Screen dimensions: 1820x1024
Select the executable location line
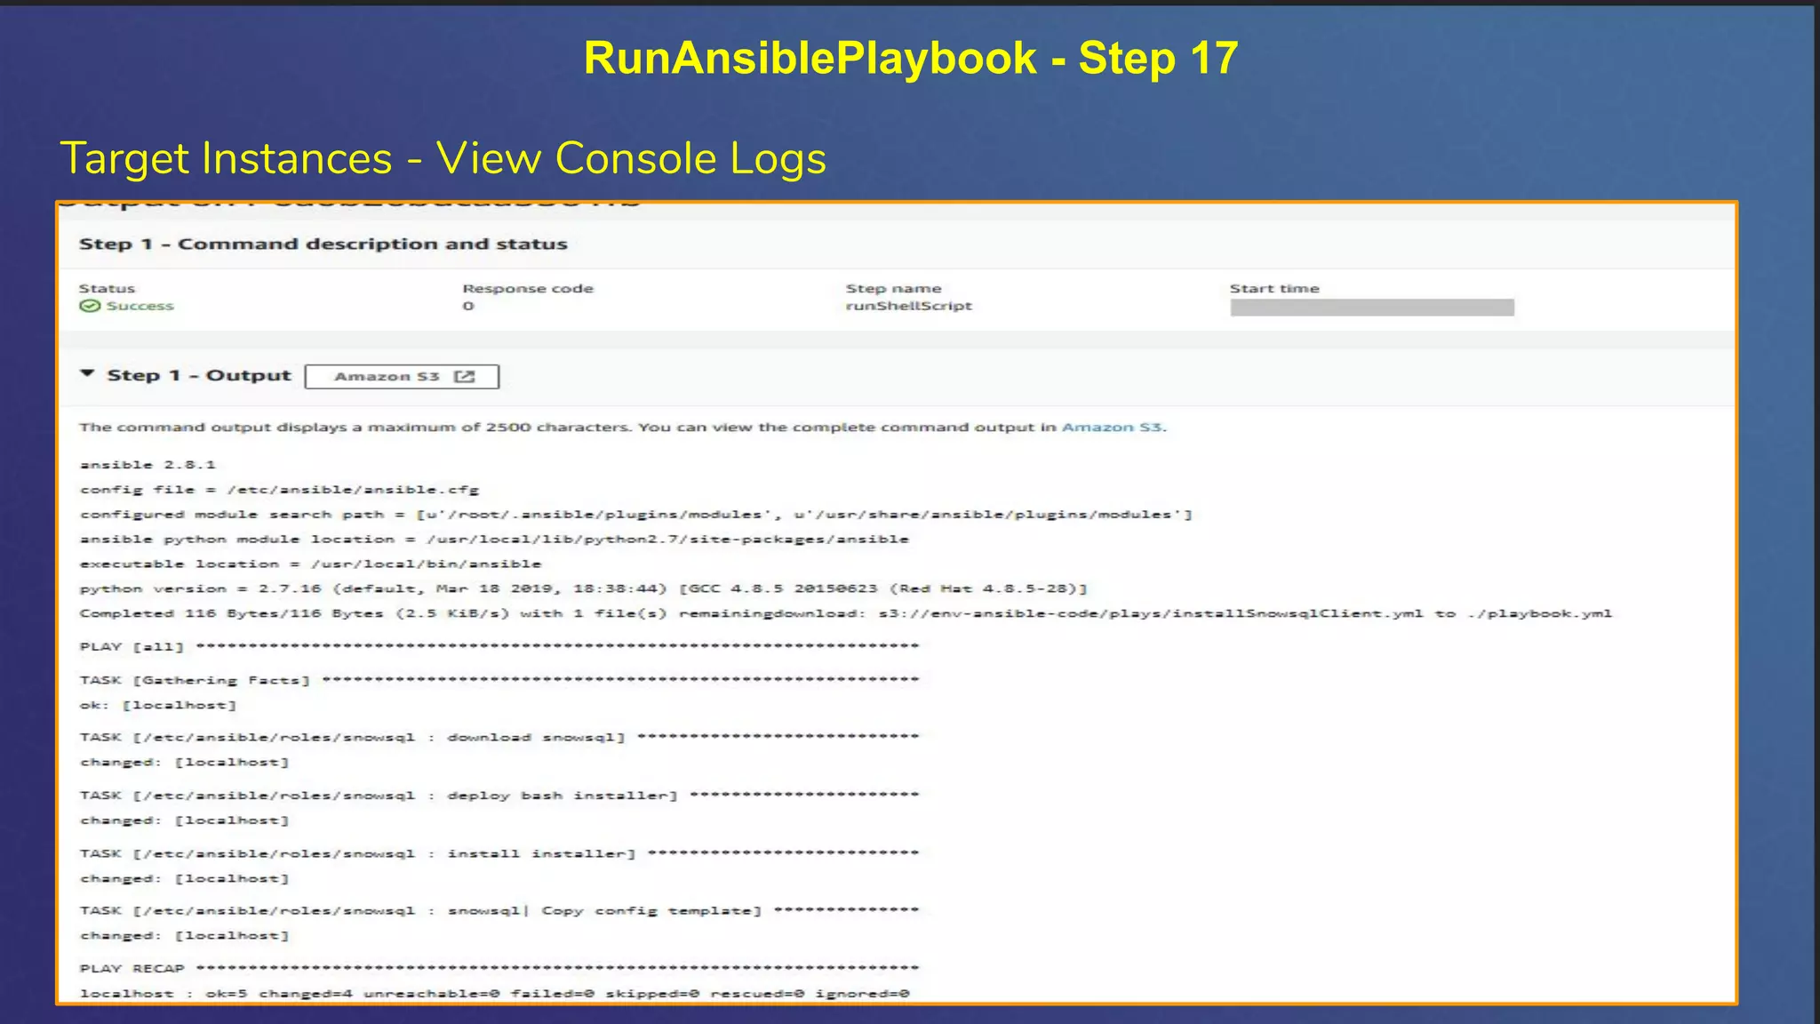(310, 564)
